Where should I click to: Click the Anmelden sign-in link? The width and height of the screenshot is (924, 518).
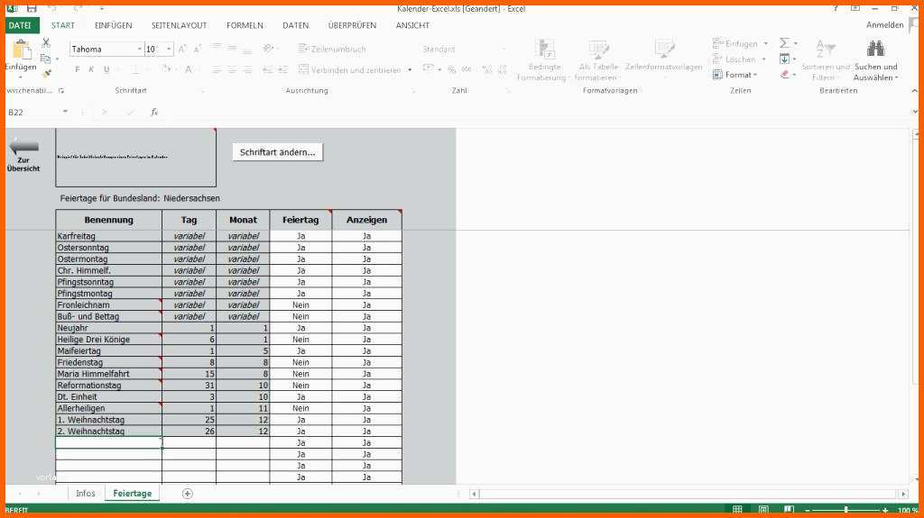tap(884, 25)
